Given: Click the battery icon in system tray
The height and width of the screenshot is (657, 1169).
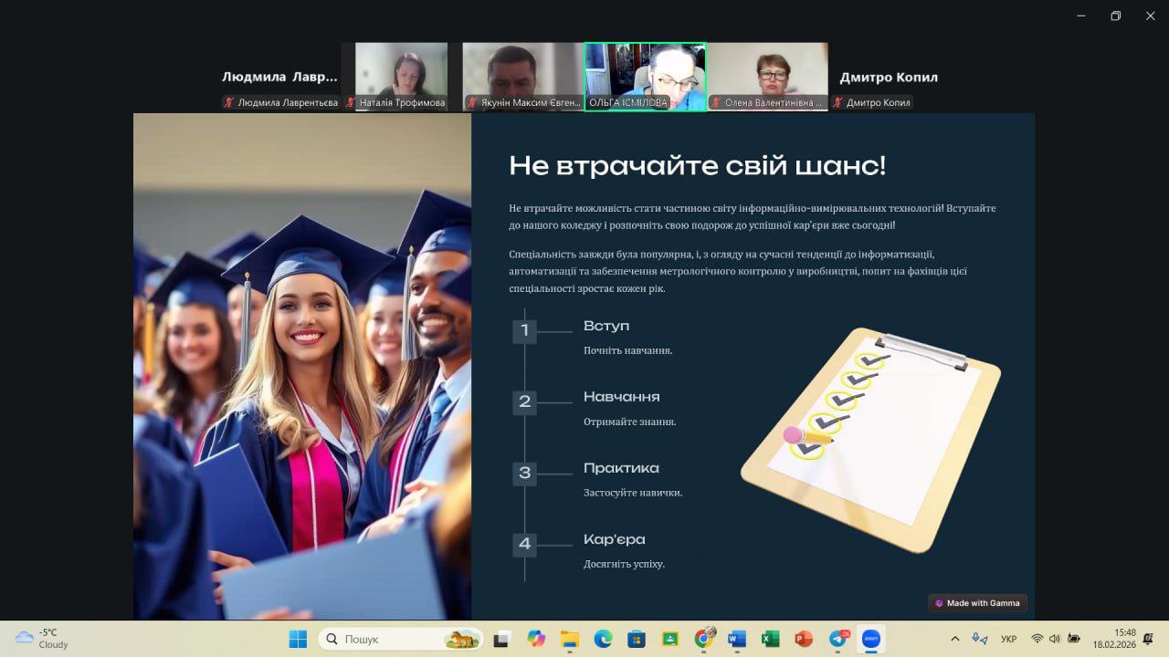Looking at the screenshot, I should [x=1075, y=639].
